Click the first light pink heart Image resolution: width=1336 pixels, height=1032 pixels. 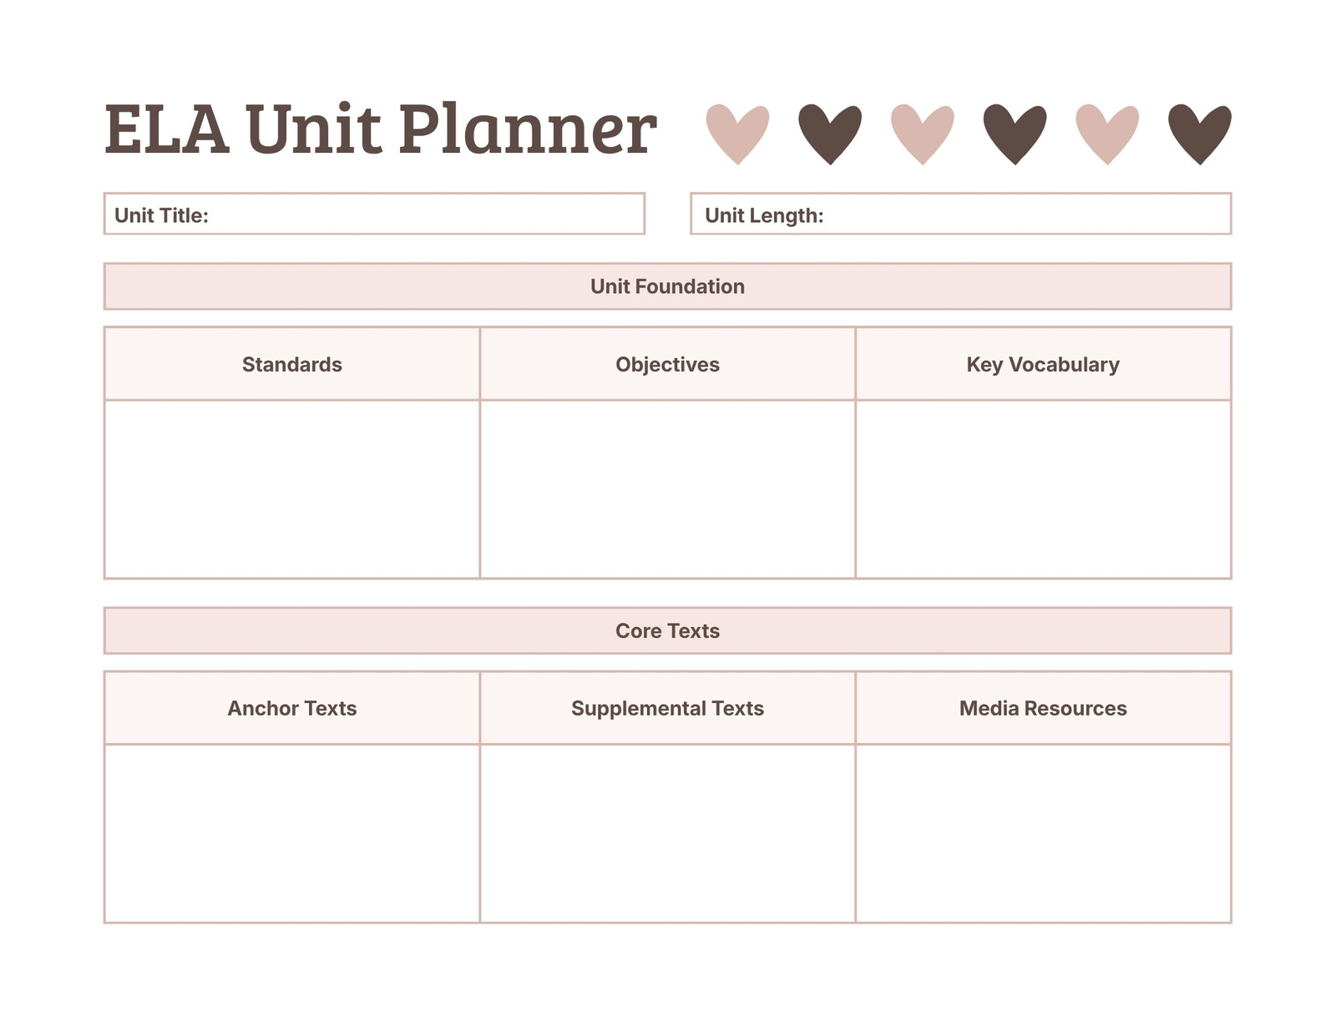click(x=737, y=134)
